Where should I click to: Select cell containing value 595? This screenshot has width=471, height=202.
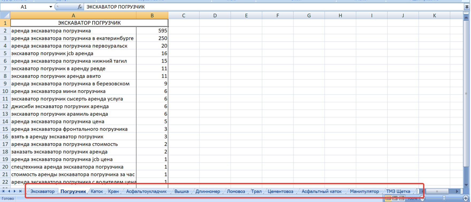click(x=152, y=31)
